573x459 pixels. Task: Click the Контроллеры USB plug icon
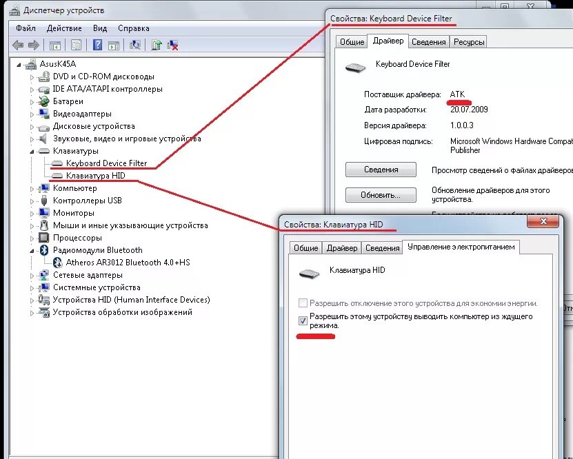click(x=44, y=201)
